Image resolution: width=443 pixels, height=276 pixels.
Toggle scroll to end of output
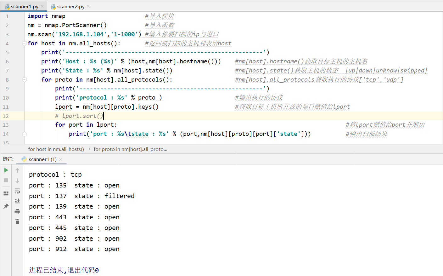point(17,201)
